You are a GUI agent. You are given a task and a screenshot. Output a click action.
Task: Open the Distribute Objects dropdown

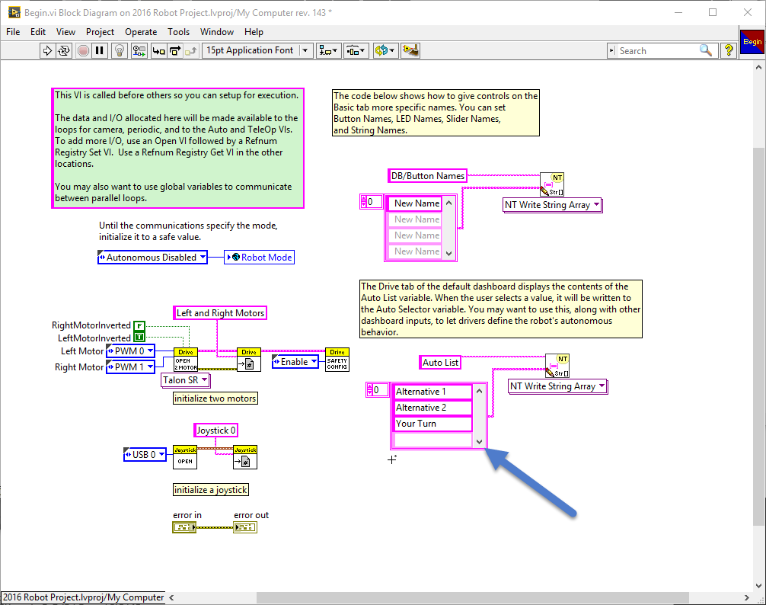pos(356,50)
